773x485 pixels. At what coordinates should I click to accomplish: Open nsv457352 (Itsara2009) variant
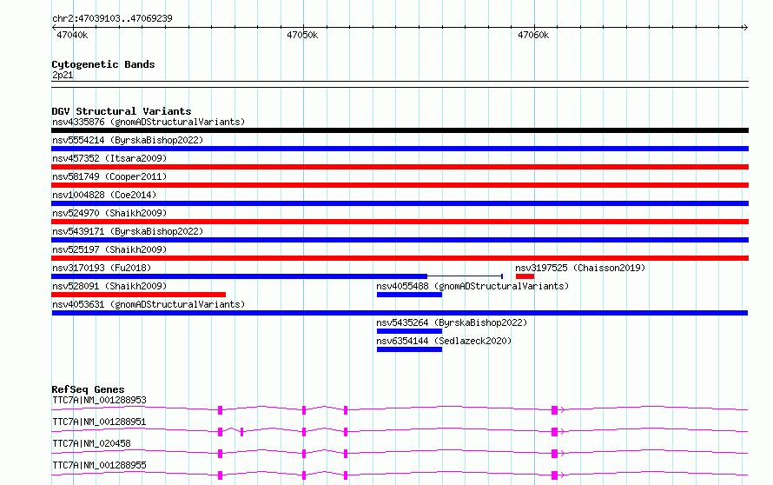point(109,158)
